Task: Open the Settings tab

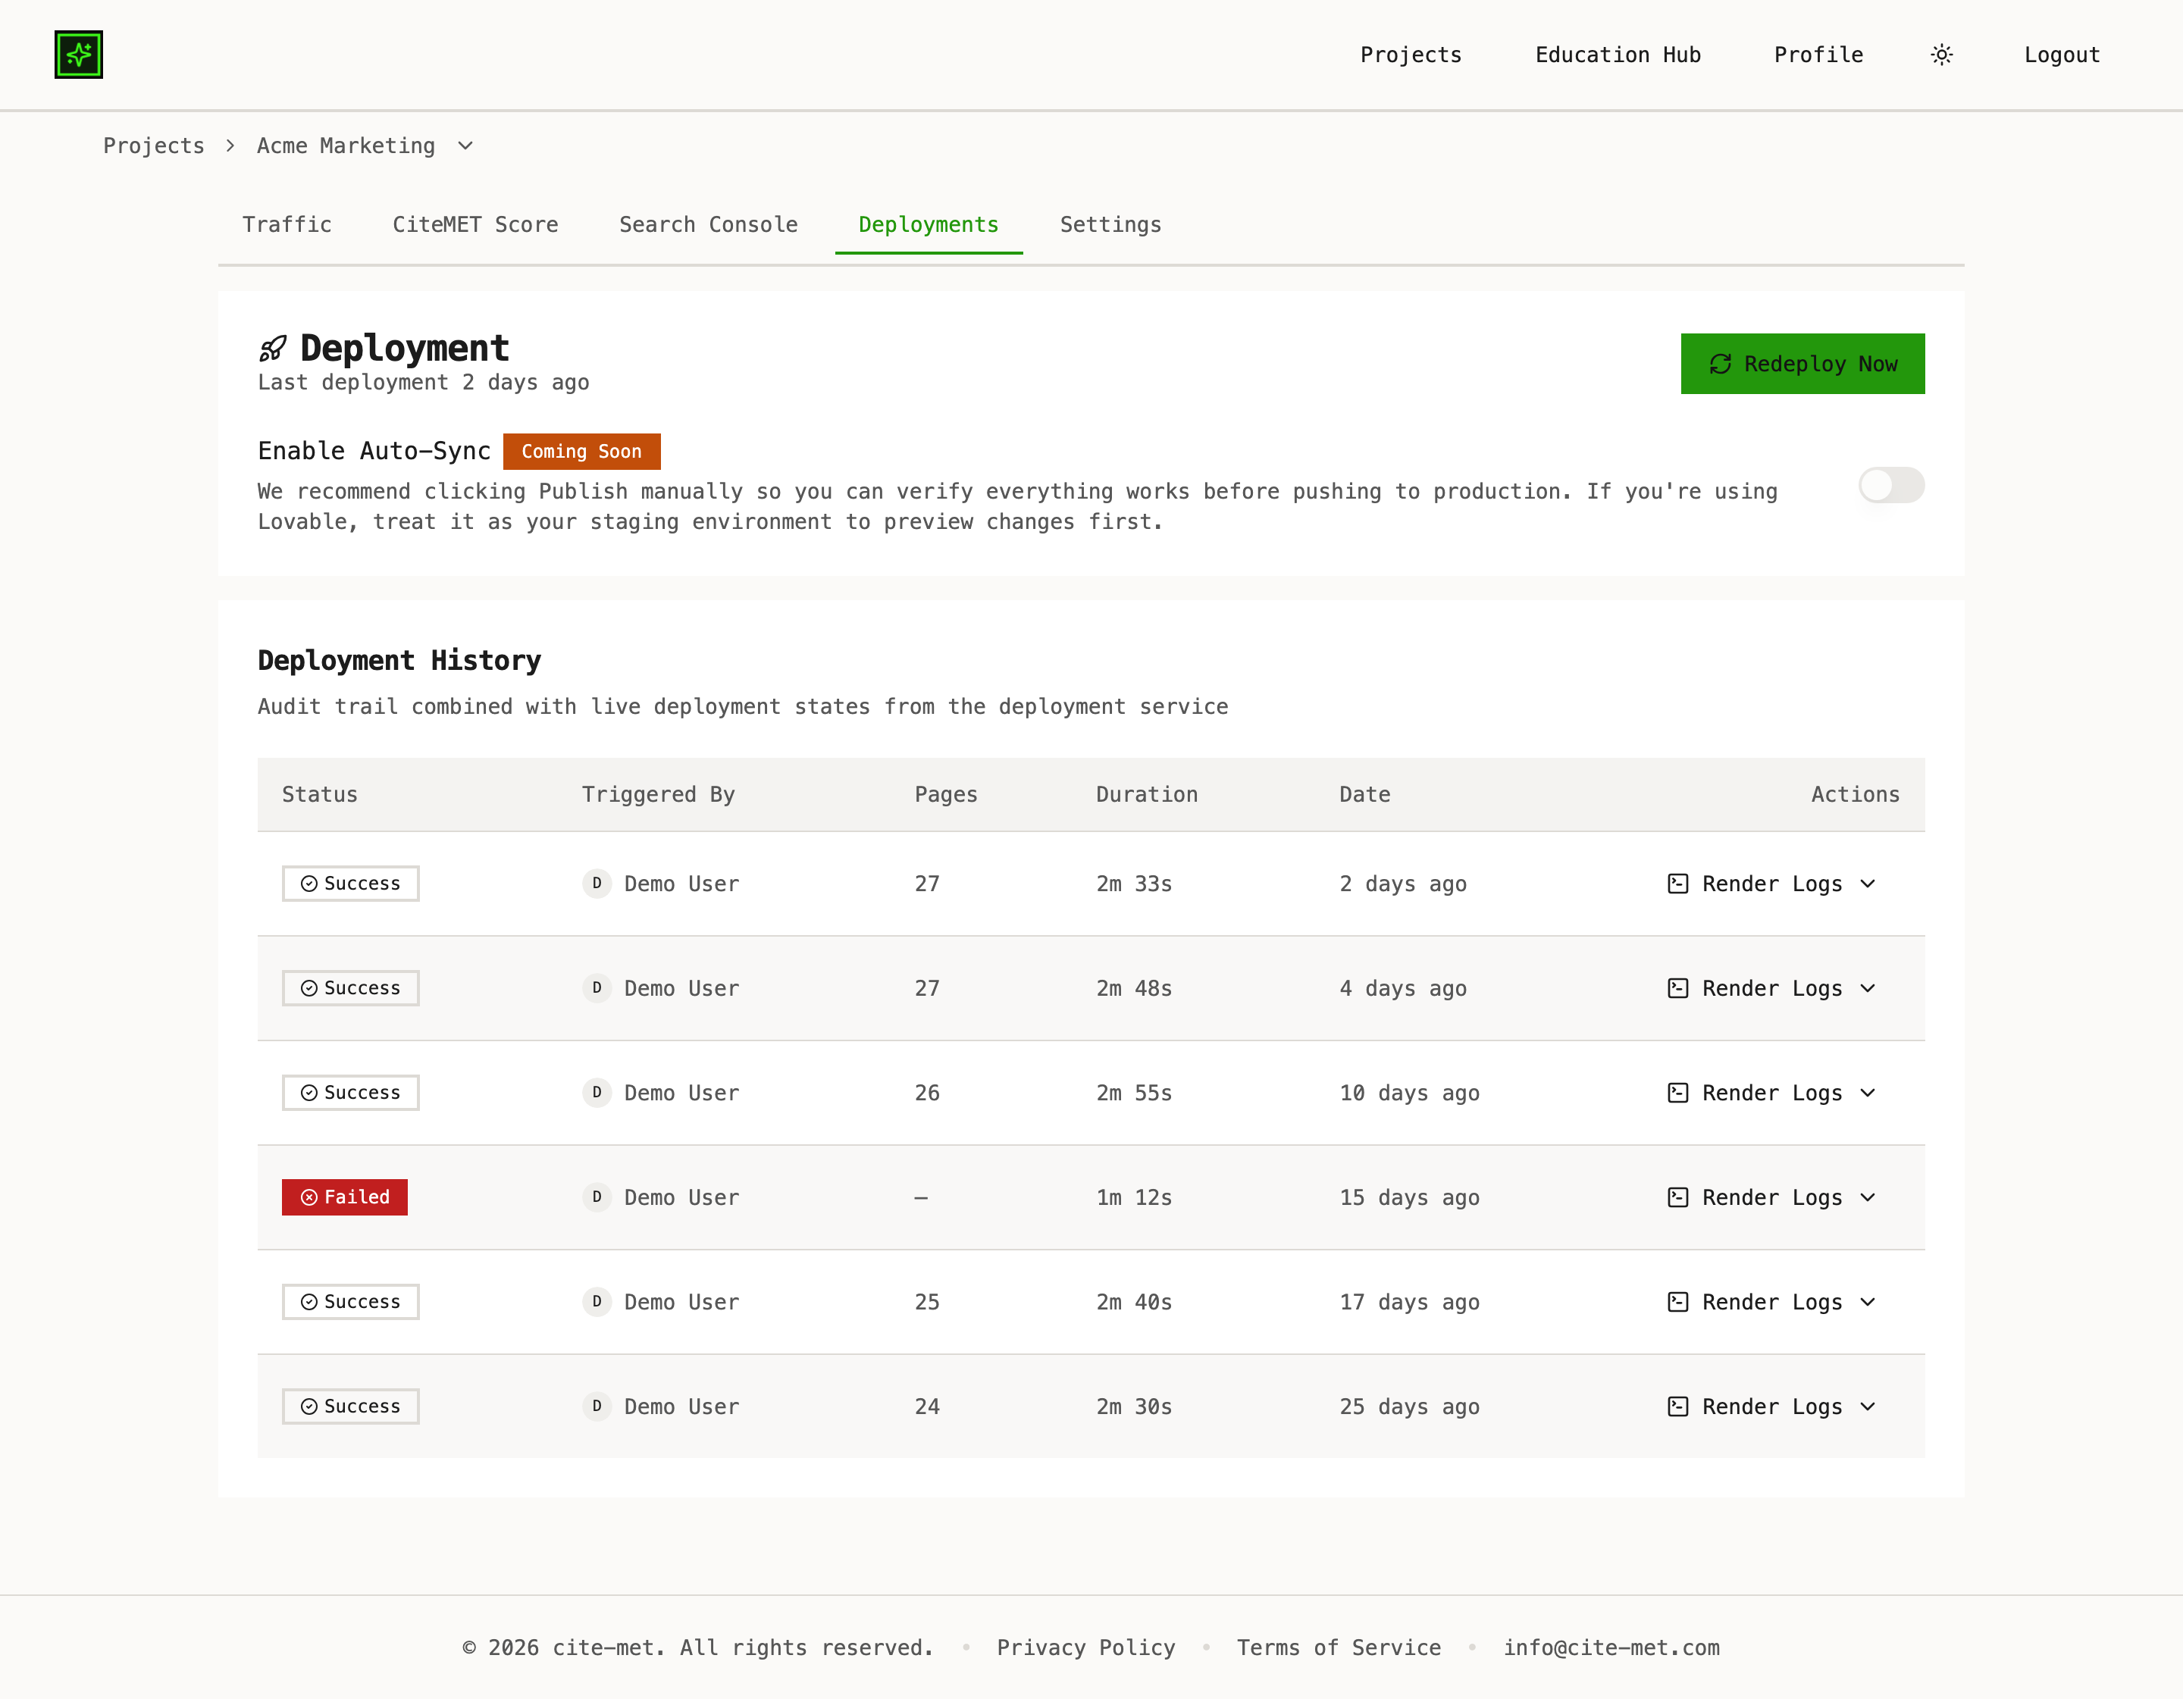Action: tap(1110, 225)
